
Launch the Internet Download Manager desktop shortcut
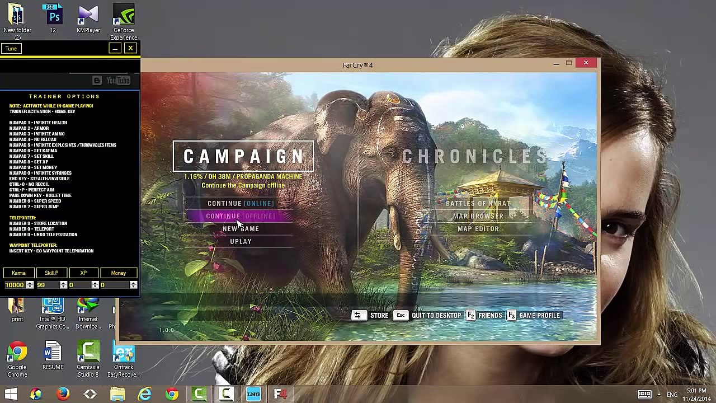tap(88, 314)
